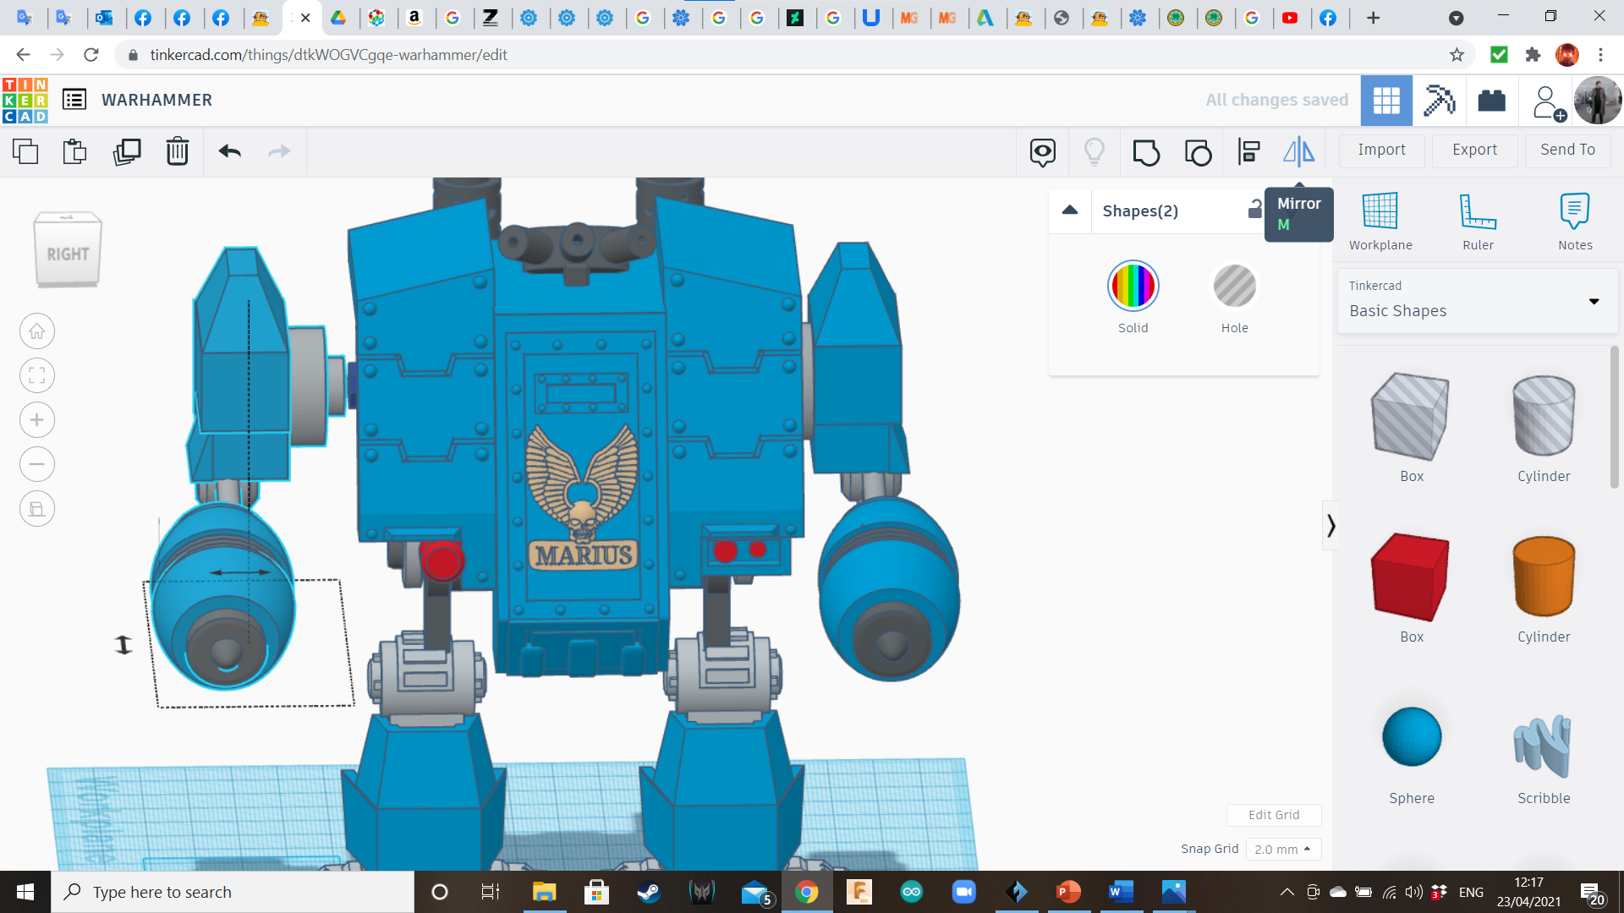Open the Ruler tool
Viewport: 1624px width, 913px height.
(1478, 221)
